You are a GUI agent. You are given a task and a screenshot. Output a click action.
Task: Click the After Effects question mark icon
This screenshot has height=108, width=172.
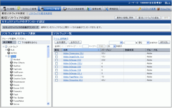tap(11, 62)
